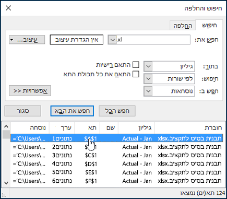
Task: Select the result row for cell $D$1
Action: (x=117, y=164)
